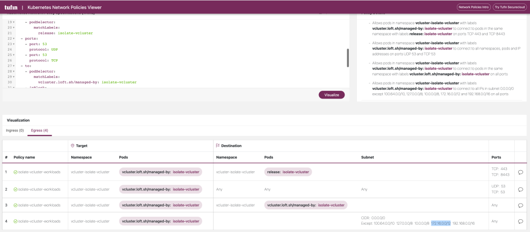Click the Tufin logo in the header
This screenshot has height=232, width=530.
11,7
